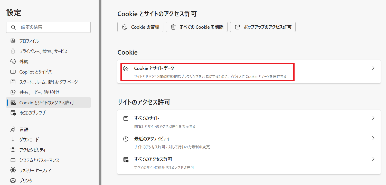Click the Appearance palette icon
Screen dimensions: 386x185
[x=13, y=61]
